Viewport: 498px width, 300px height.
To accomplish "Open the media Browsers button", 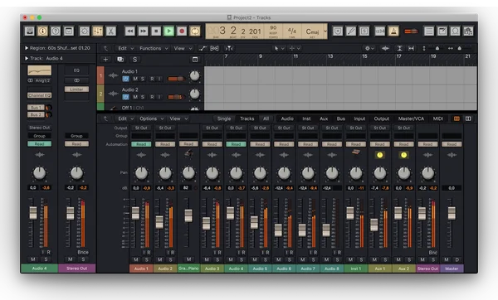I will point(468,31).
